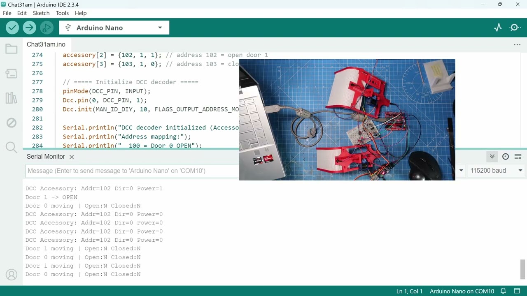Click code line 278 pinMode(DCC_PIN, INPUT)
The width and height of the screenshot is (527, 296).
click(107, 91)
